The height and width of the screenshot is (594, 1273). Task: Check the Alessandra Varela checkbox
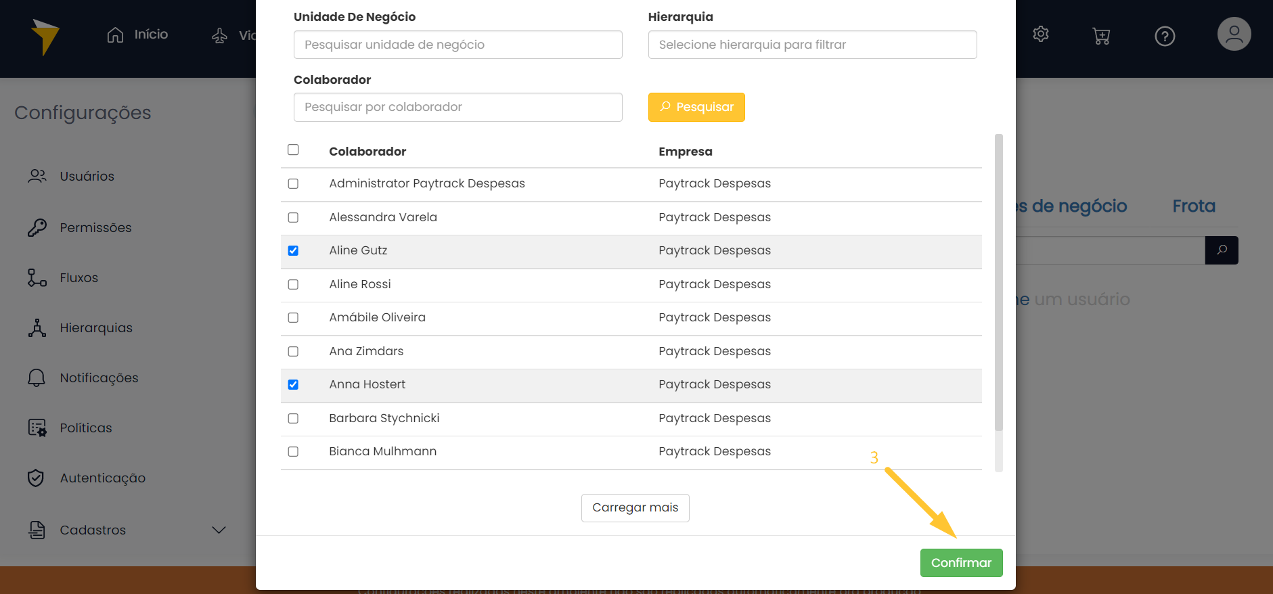point(293,217)
